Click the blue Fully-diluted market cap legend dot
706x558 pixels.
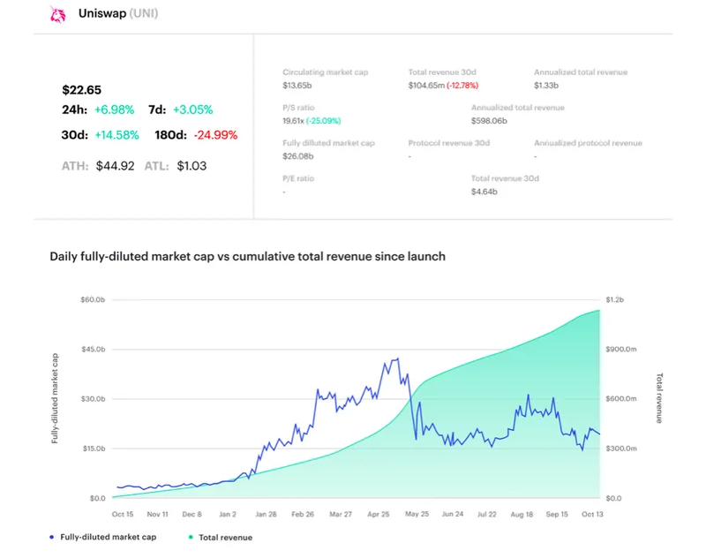click(55, 537)
